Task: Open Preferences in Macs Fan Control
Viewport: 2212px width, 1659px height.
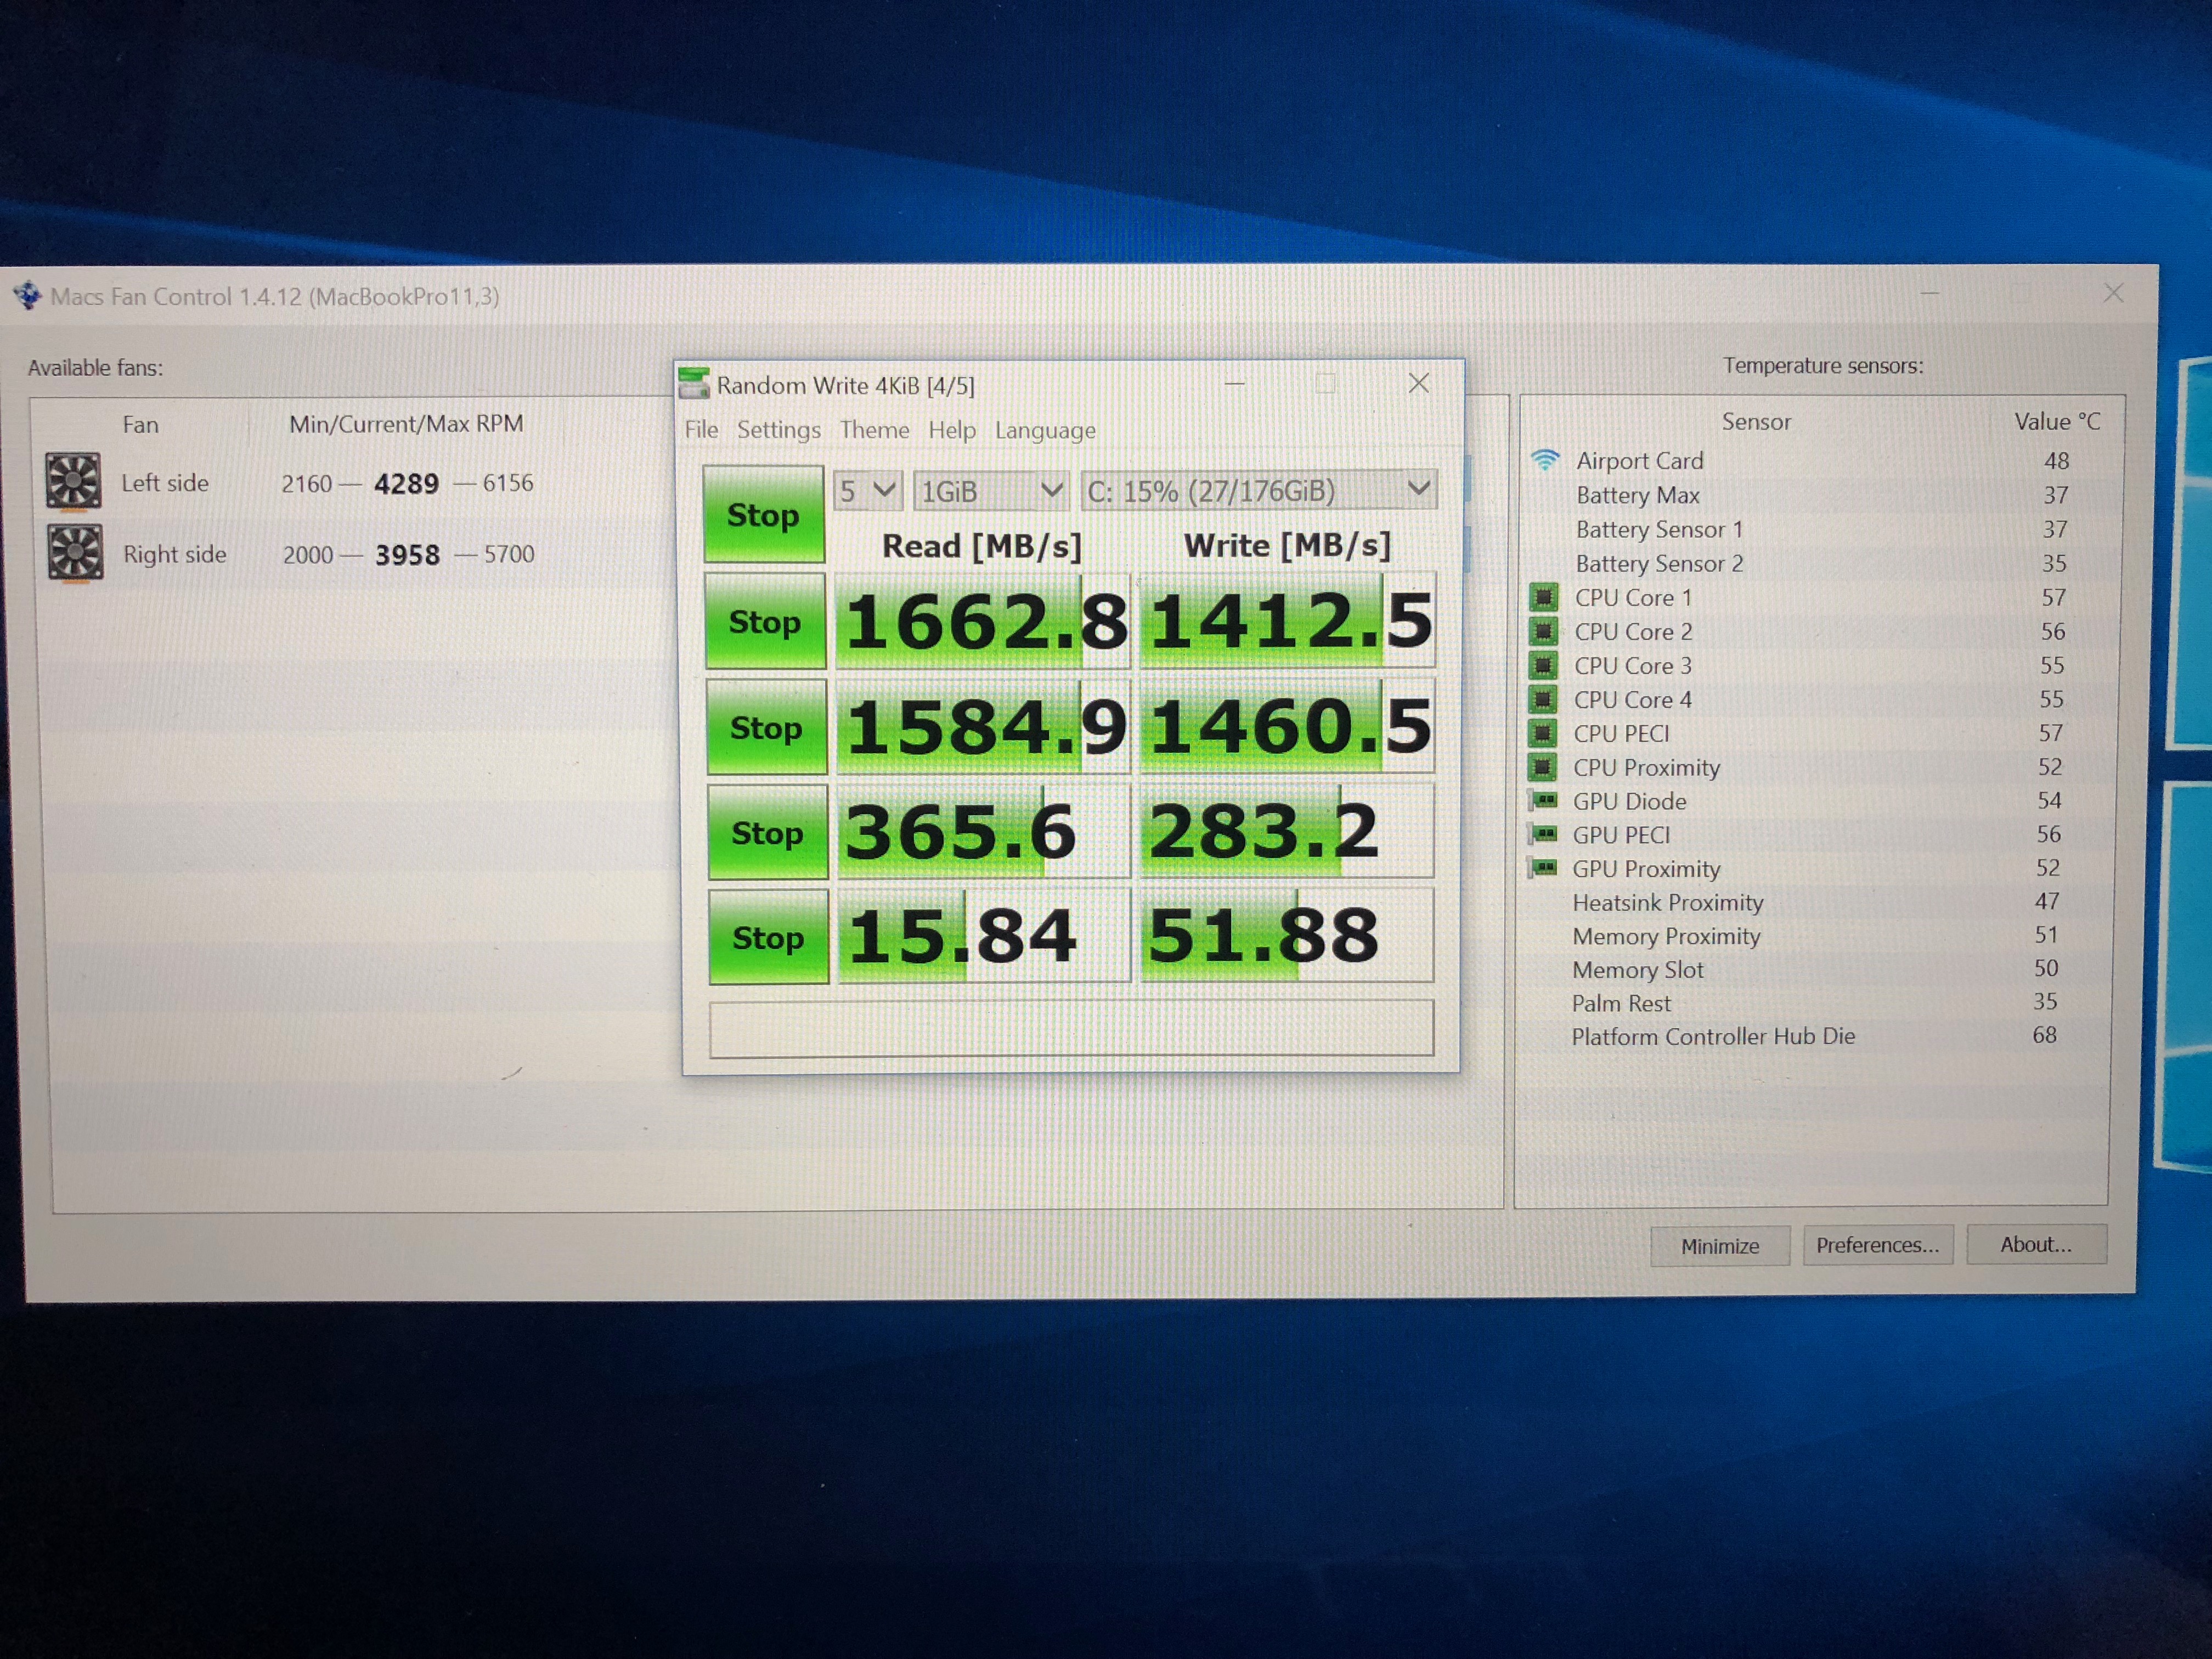Action: point(1878,1245)
